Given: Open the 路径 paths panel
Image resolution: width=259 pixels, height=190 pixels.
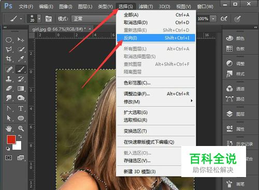Looking at the screenshot, I should pos(235,99).
